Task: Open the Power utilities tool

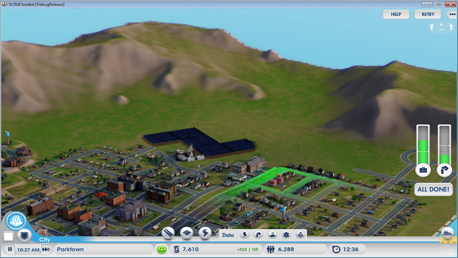Action: tap(205, 233)
